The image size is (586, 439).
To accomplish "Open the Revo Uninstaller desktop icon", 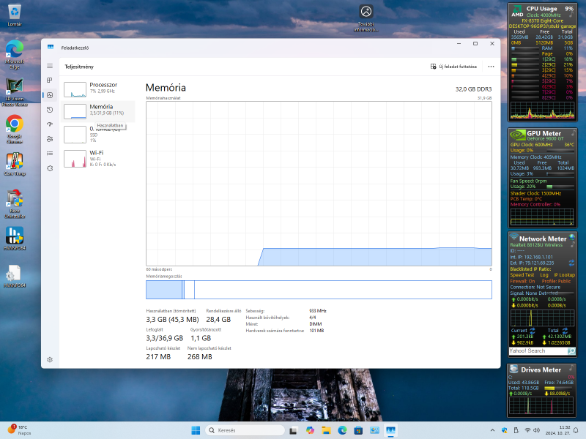I will pos(15,204).
